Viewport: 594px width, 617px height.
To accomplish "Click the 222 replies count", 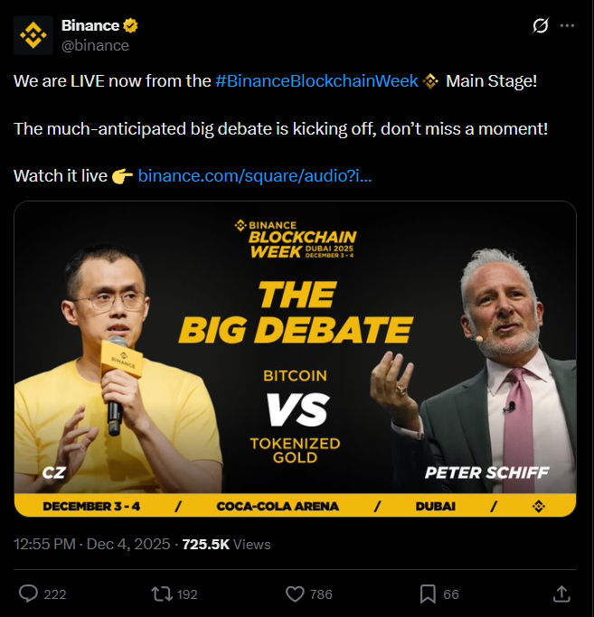I will click(x=55, y=594).
